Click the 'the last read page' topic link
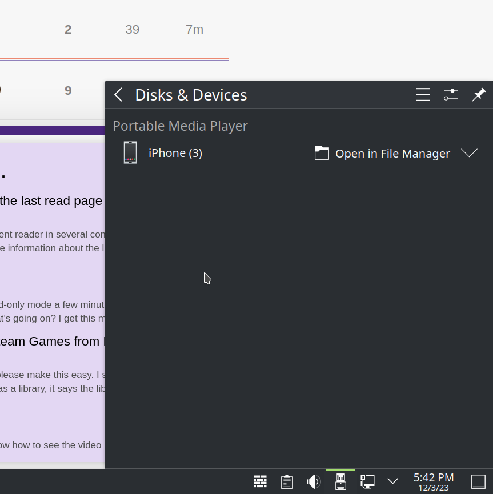 (51, 200)
